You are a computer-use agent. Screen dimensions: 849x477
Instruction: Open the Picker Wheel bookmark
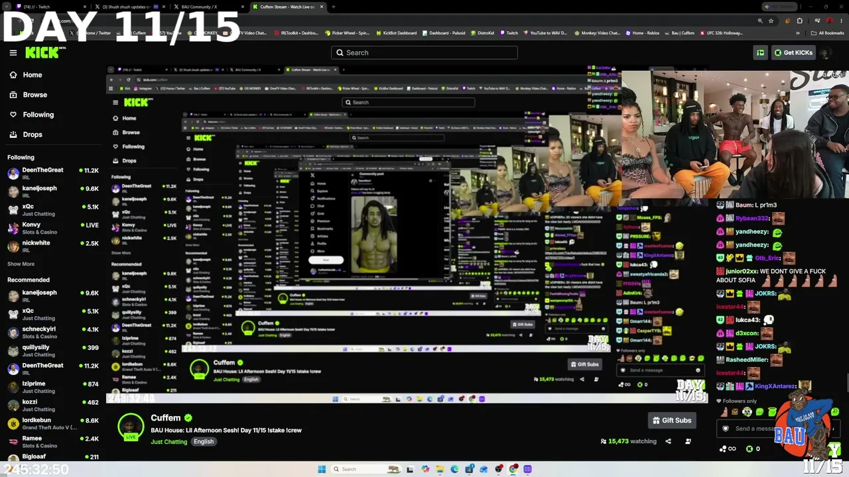click(x=347, y=32)
